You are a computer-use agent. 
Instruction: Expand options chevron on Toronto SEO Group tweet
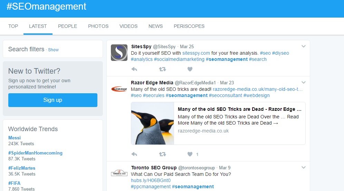[x=303, y=167]
